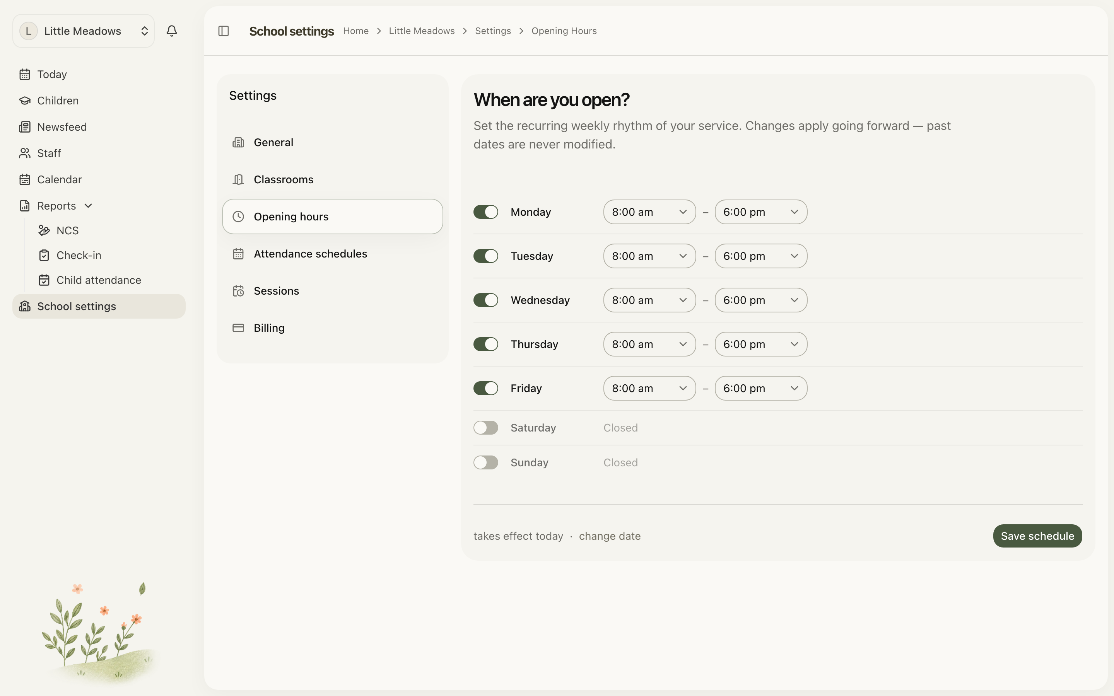This screenshot has width=1114, height=696.
Task: Open the notifications bell
Action: (172, 31)
